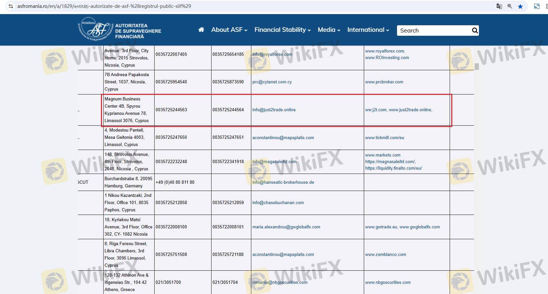Click the ww.j2t.com link
Screen dimensions: 548x294
pos(376,110)
